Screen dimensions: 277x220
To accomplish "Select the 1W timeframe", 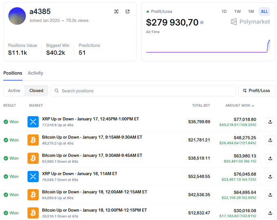I will coord(237,11).
